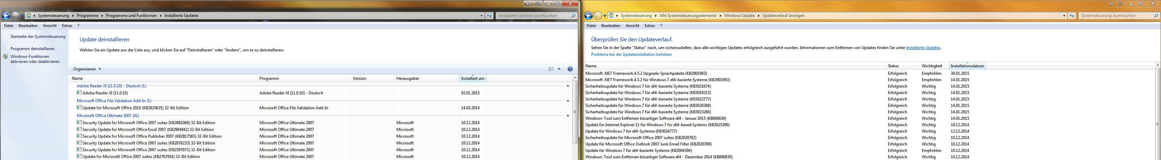Click scroll-up arrow in Updateverlauf list
The width and height of the screenshot is (1161, 160).
tap(1158, 66)
